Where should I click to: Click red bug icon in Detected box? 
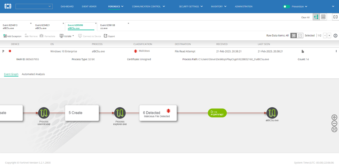coord(168,111)
